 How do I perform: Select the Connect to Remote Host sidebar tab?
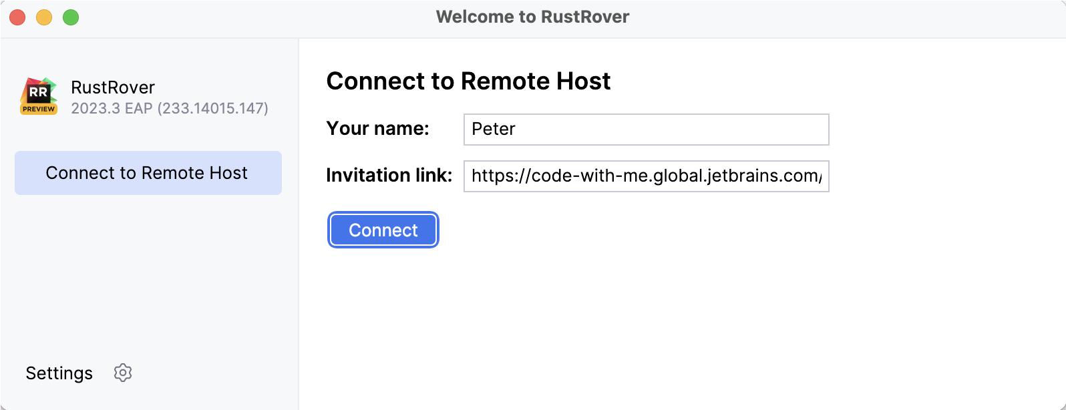tap(148, 173)
